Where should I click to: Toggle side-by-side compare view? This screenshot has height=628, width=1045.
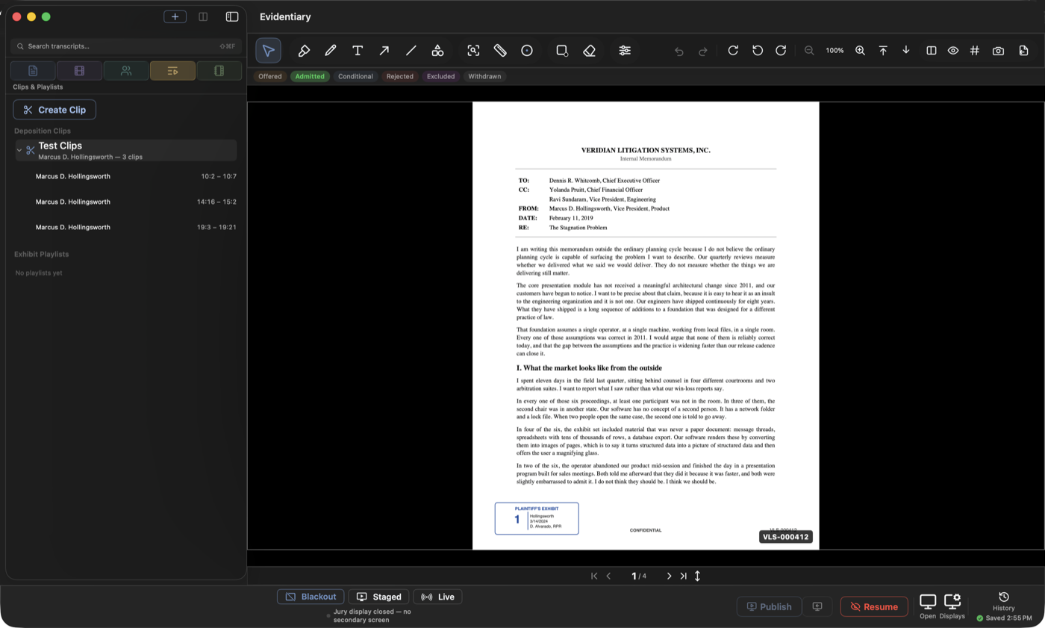932,50
